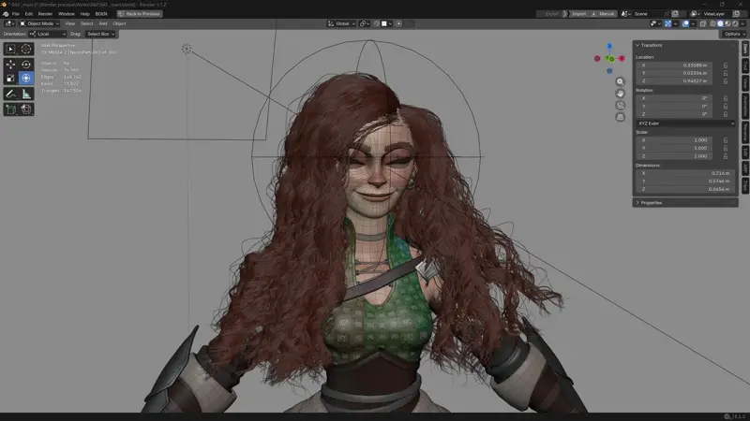The height and width of the screenshot is (421, 750).
Task: Lock the Location Z value
Action: click(726, 81)
